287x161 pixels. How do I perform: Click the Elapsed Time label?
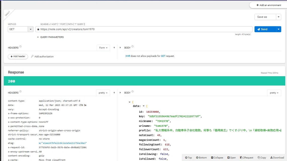click(x=269, y=73)
